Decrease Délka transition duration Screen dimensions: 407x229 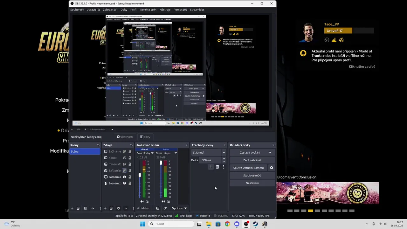pos(224,162)
